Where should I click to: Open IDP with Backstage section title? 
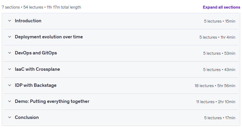click(36, 85)
